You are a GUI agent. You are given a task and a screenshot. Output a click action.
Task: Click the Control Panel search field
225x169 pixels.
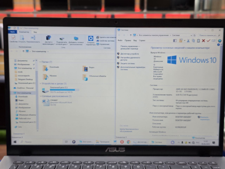(x=209, y=35)
